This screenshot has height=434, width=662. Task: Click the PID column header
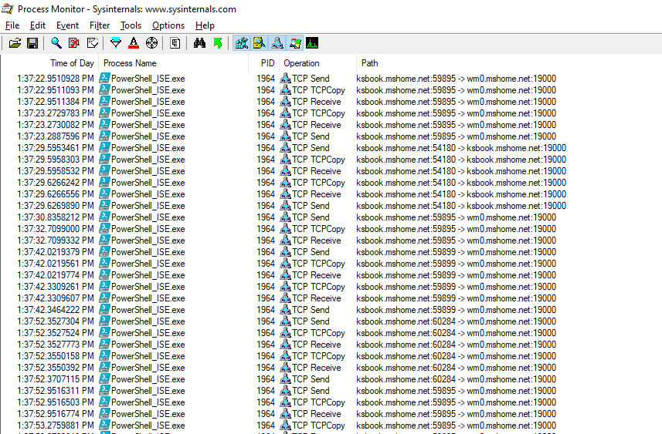tap(264, 63)
